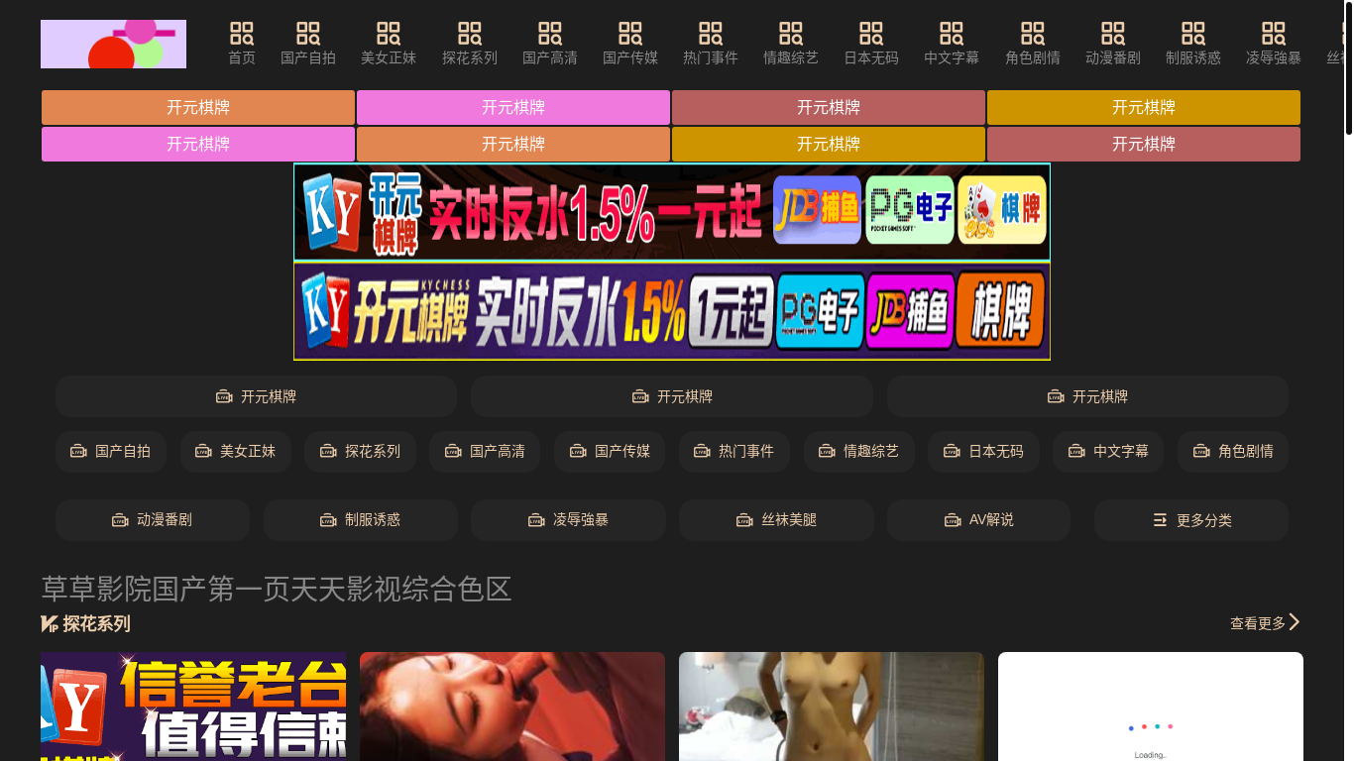
Task: Open the 信誉老台 值得信赖 ad thumbnail
Action: tap(193, 707)
